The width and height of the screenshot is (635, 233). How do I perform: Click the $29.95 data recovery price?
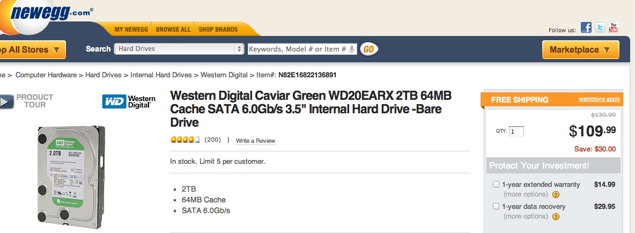[x=604, y=206]
